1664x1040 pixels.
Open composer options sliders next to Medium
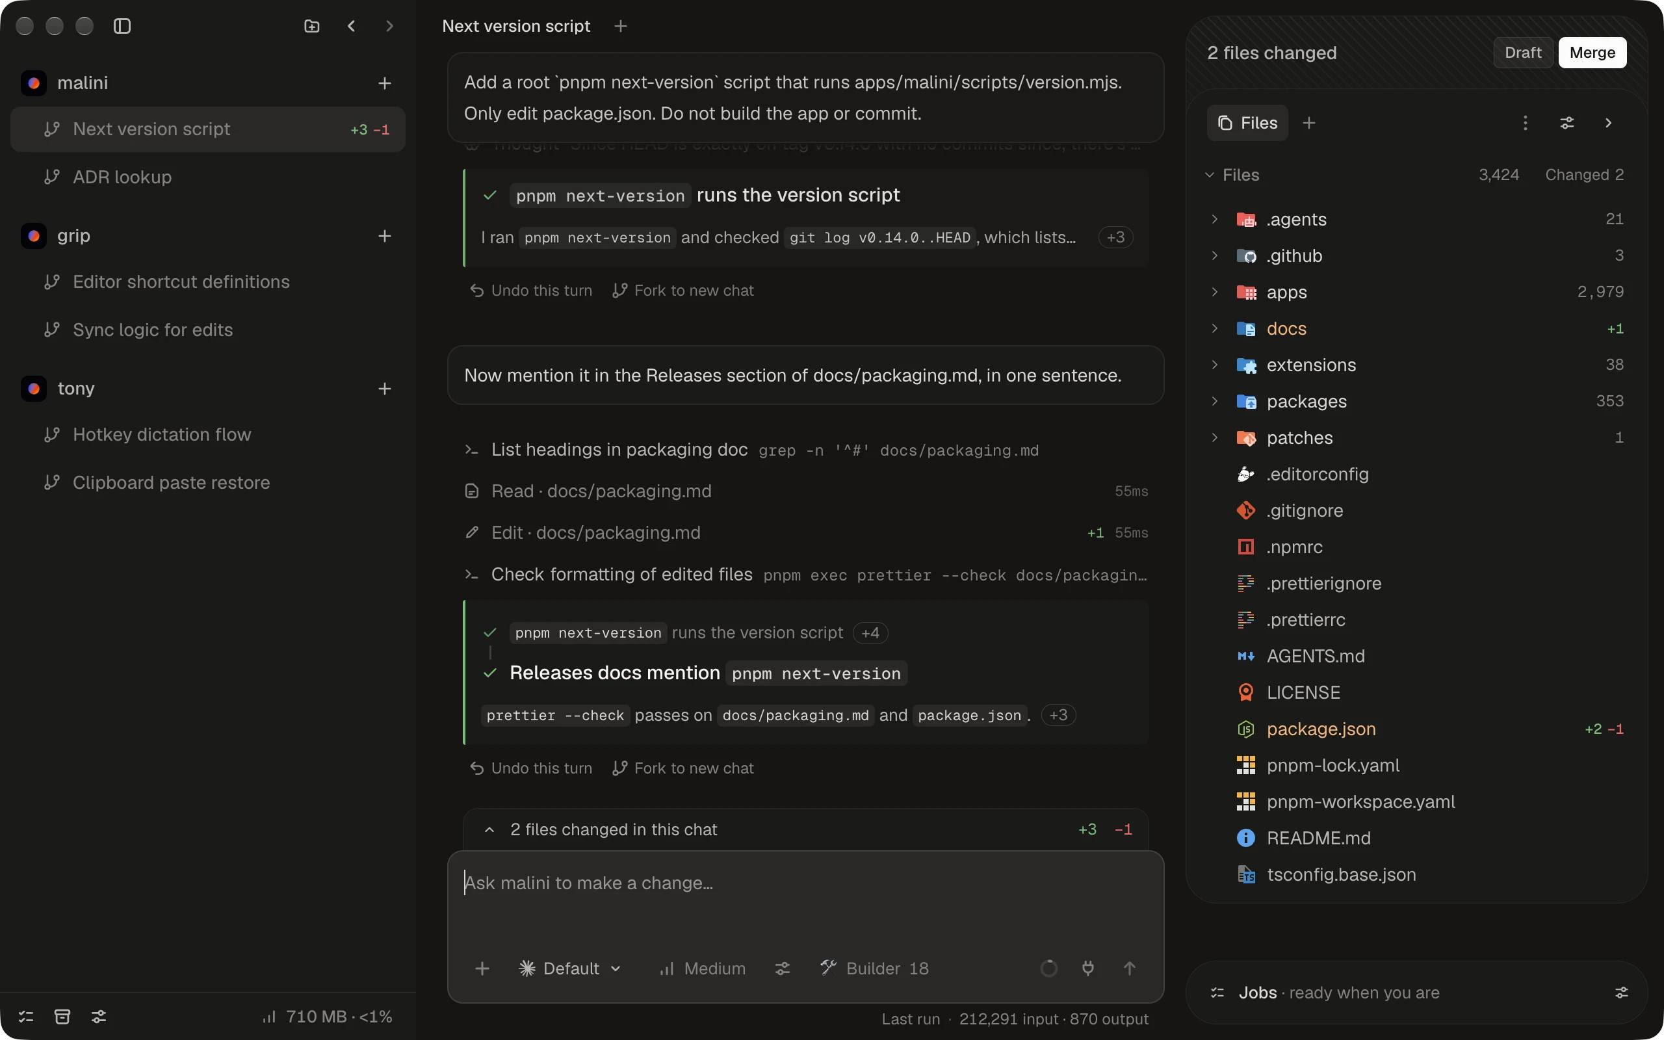point(783,968)
